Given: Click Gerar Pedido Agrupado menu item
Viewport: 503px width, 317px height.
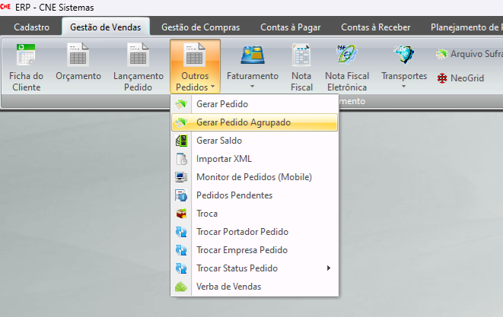Looking at the screenshot, I should click(243, 122).
